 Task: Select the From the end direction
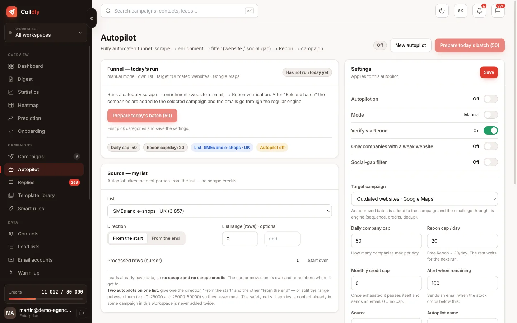pos(166,238)
